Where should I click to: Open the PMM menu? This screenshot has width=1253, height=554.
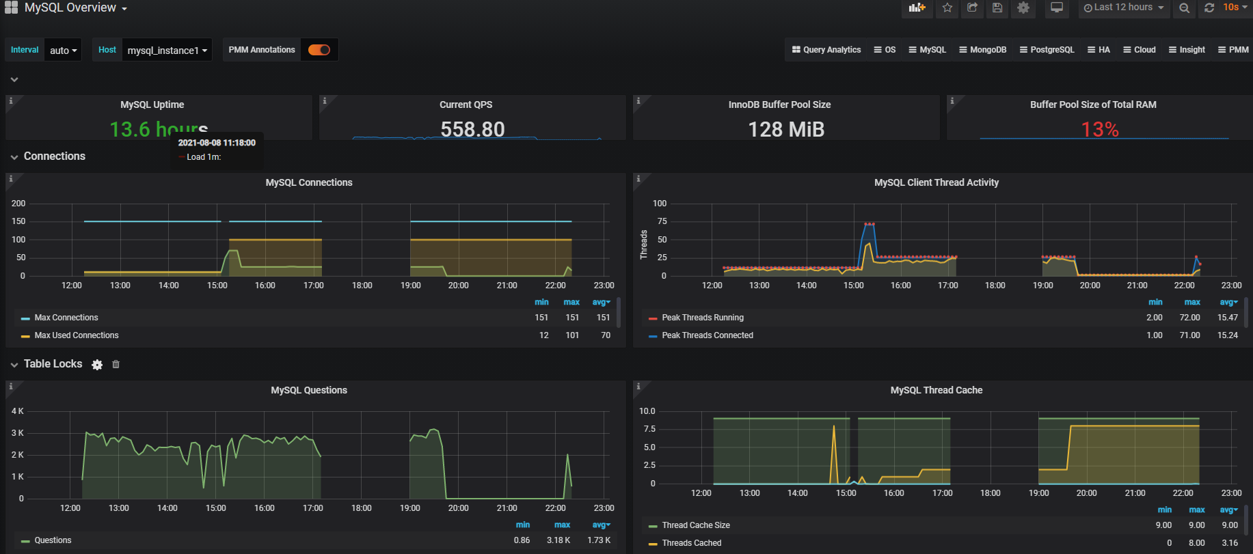1233,50
